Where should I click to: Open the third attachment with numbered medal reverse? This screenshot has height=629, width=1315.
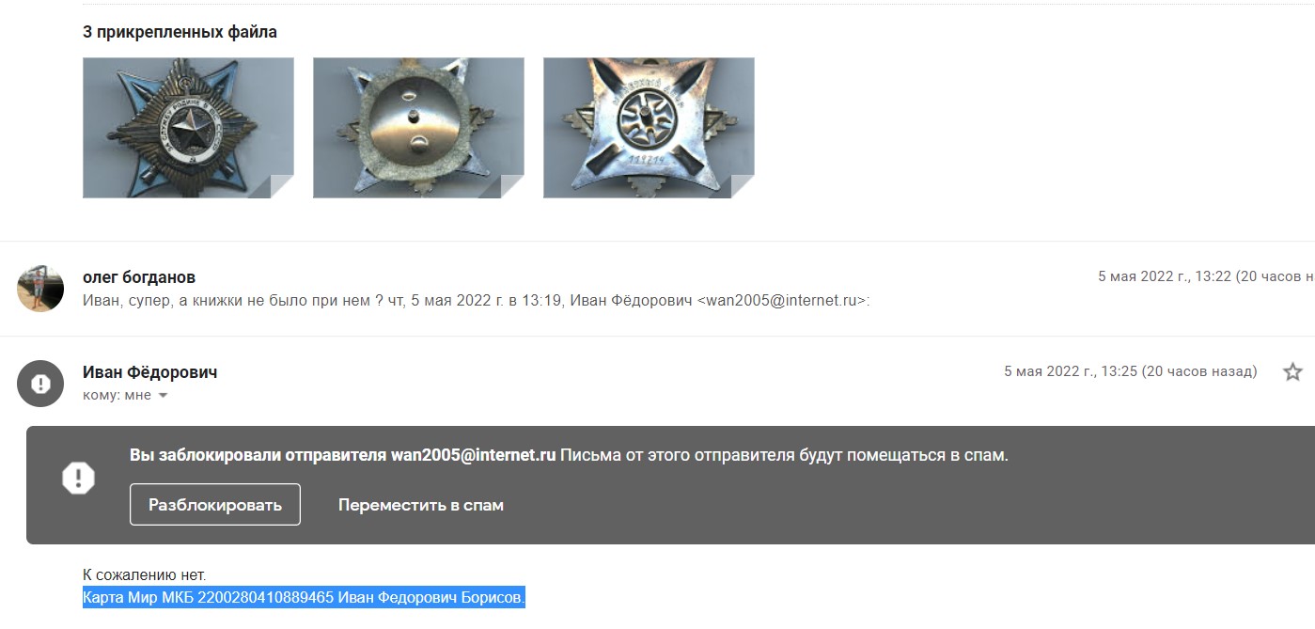point(649,128)
